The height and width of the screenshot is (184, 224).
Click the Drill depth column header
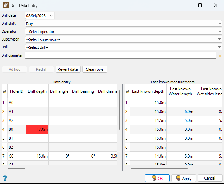pos(37,91)
